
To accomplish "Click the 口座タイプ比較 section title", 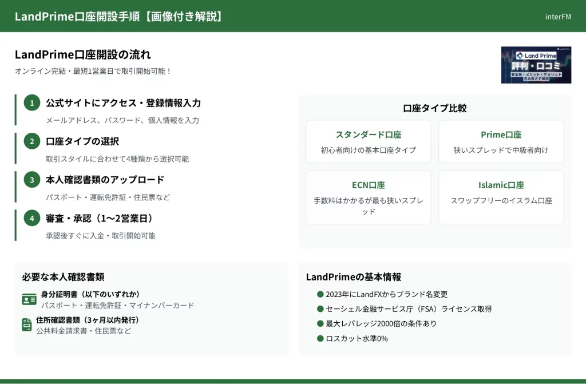I will point(434,108).
